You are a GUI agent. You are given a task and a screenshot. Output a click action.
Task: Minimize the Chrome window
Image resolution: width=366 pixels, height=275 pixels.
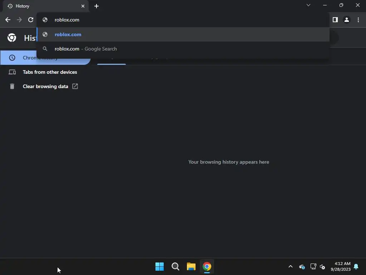pos(325,5)
